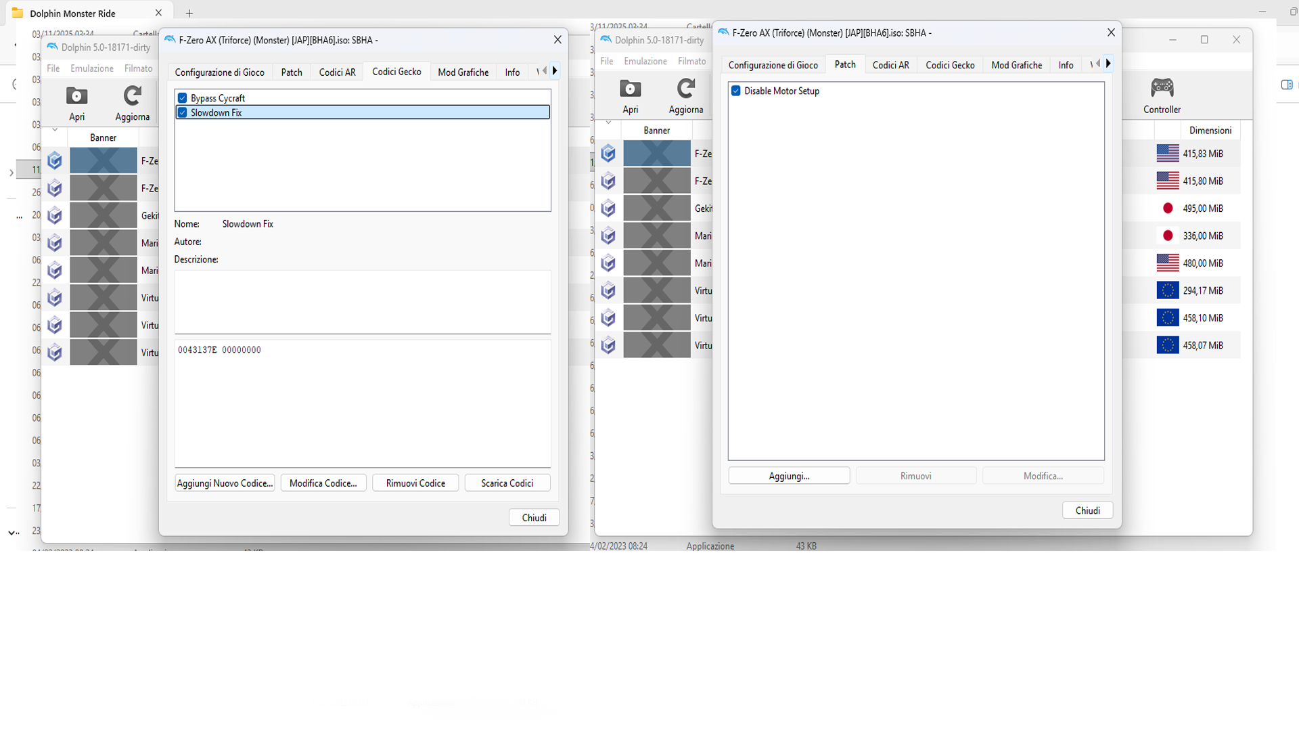1299x731 pixels.
Task: Click Geki banner thumbnail behind Patch dialog
Action: click(x=657, y=208)
